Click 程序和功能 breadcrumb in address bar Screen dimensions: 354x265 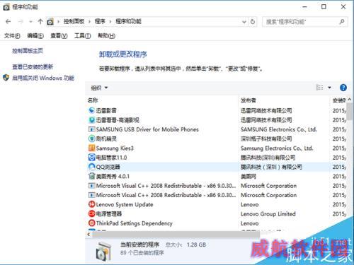128,22
